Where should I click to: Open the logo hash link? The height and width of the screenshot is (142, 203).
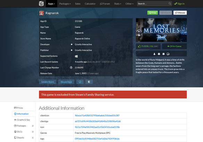97,139
